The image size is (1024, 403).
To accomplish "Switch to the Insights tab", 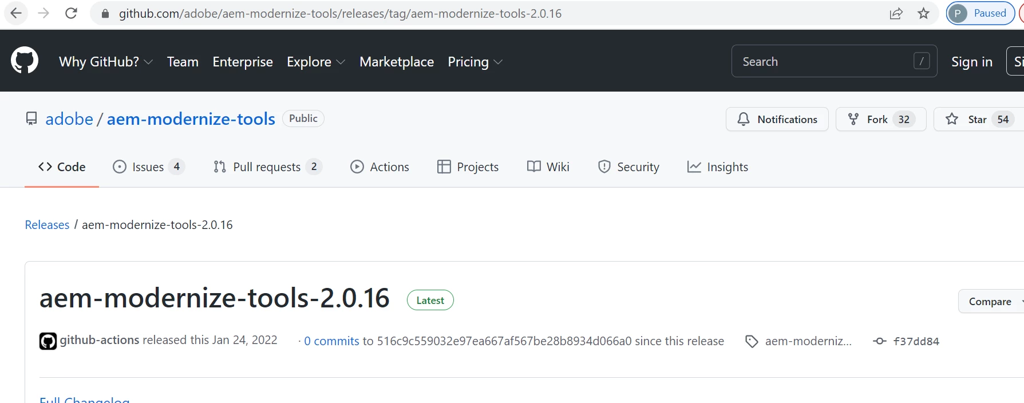I will 718,167.
